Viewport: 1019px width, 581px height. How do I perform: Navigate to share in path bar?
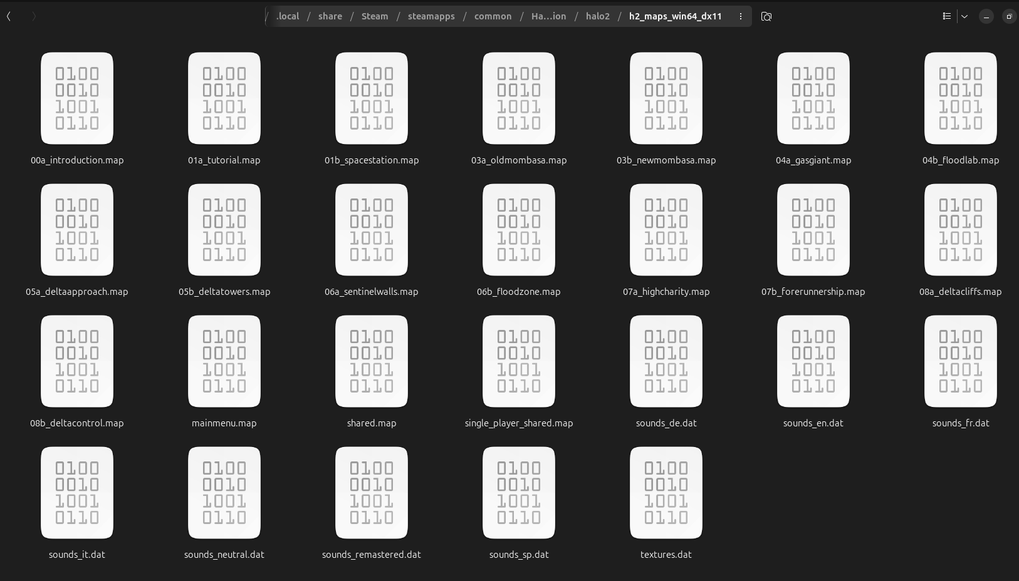[x=330, y=16]
